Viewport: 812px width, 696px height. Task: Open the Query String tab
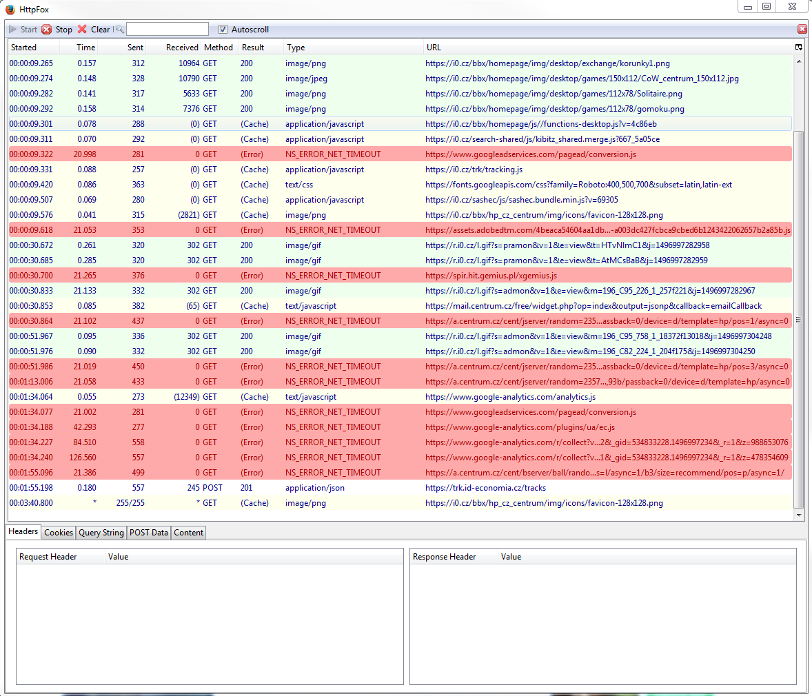tap(101, 533)
